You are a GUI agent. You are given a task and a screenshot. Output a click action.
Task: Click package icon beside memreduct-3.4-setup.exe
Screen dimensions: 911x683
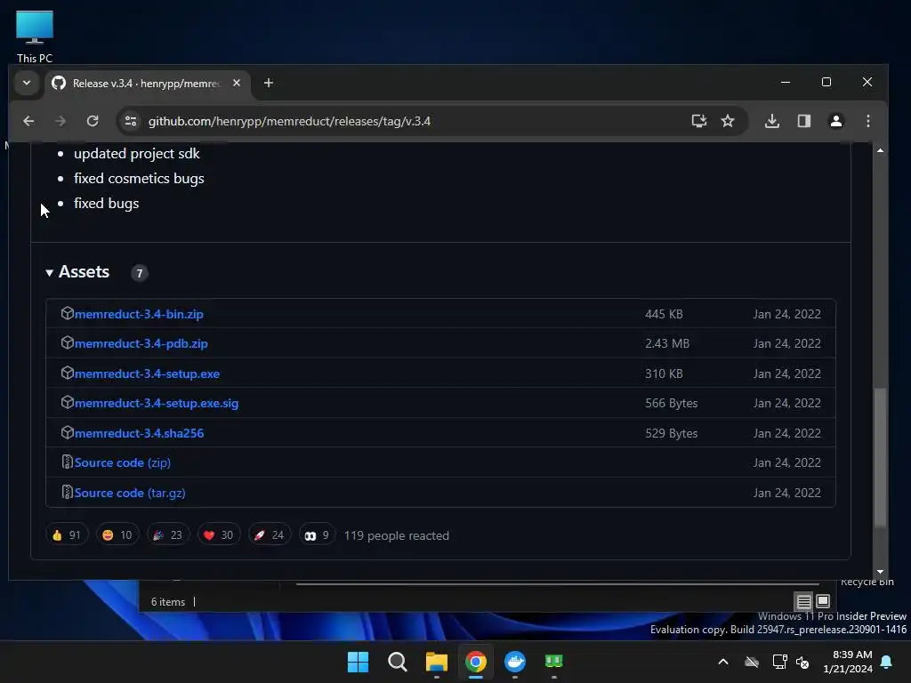pos(68,373)
